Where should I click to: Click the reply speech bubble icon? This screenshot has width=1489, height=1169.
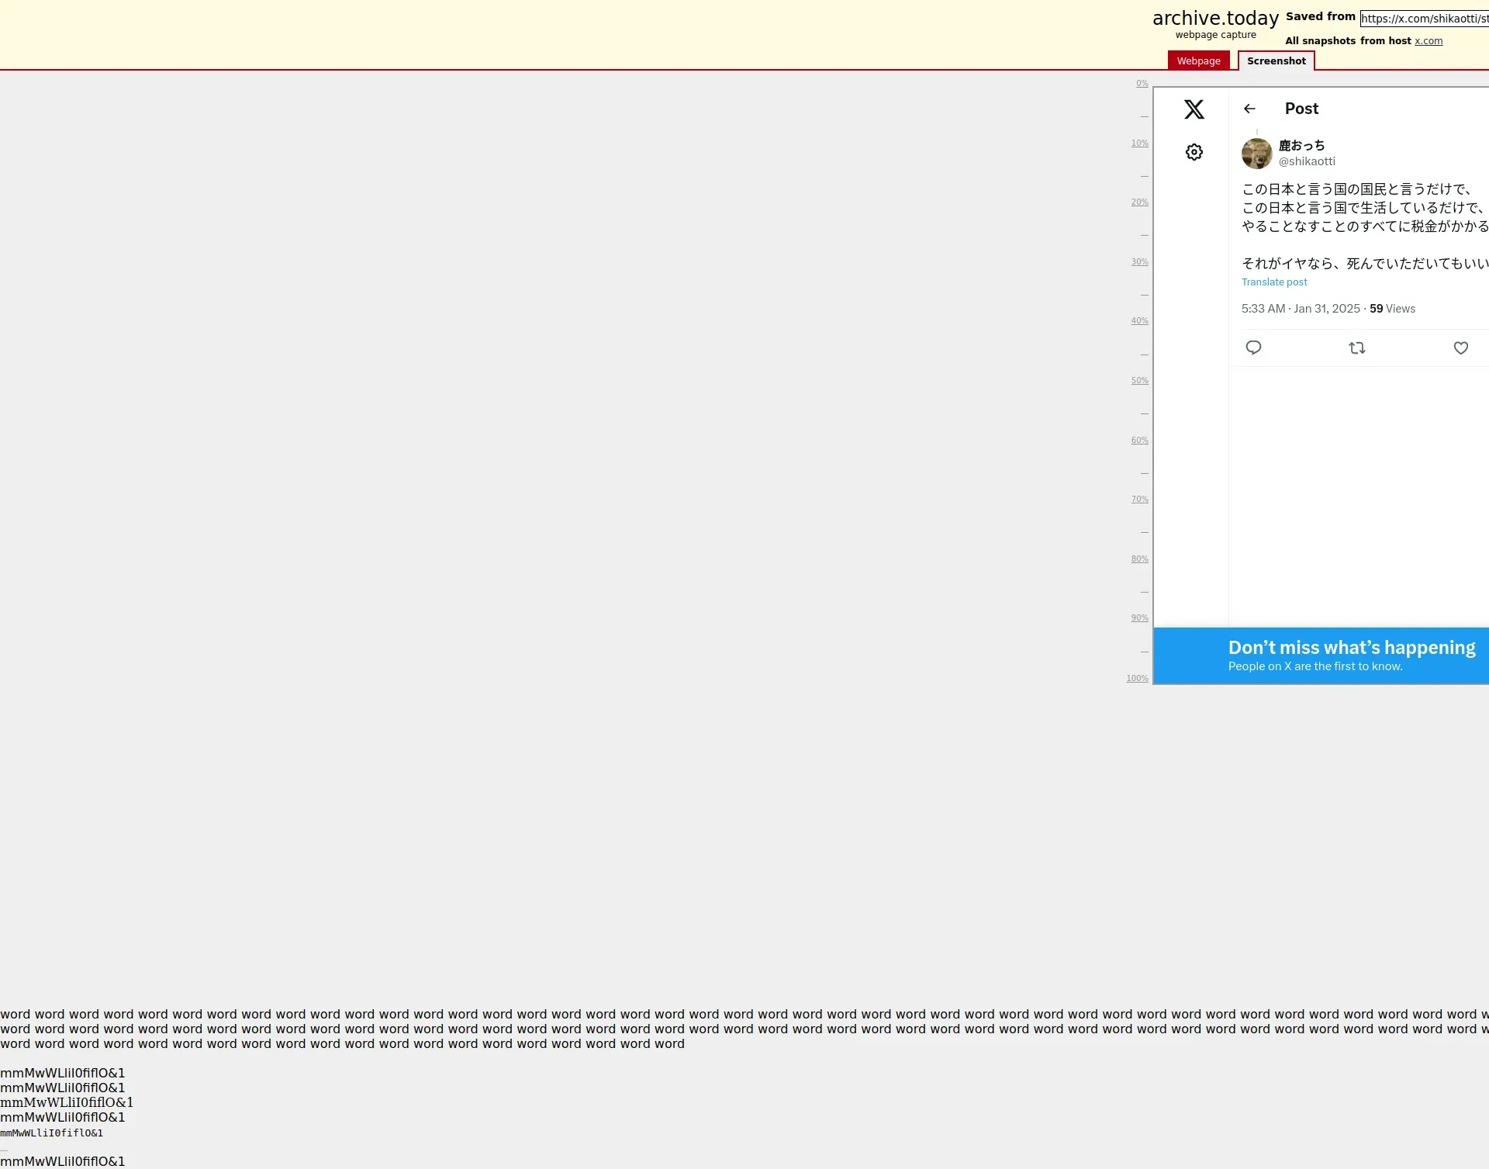tap(1253, 348)
